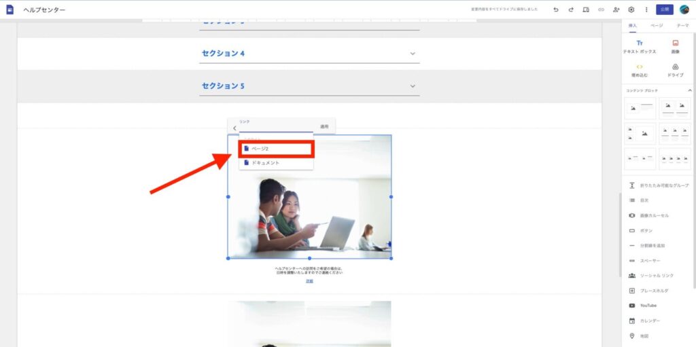Click the 公開 publish button
The height and width of the screenshot is (347, 696).
point(664,10)
